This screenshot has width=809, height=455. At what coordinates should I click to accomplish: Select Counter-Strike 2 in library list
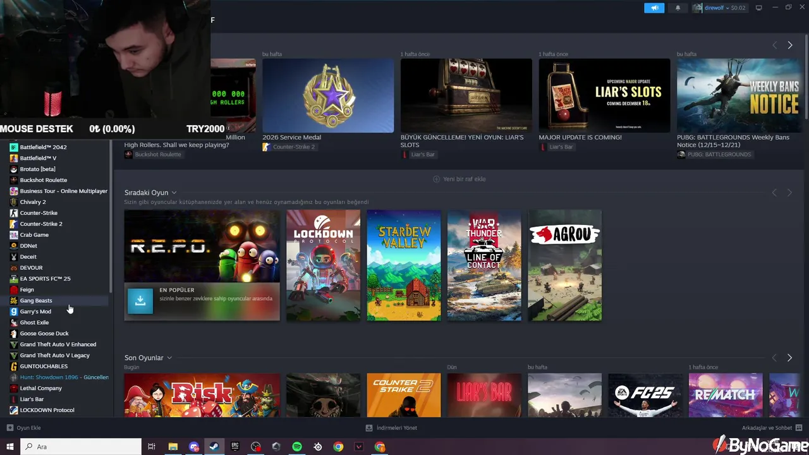pyautogui.click(x=41, y=224)
